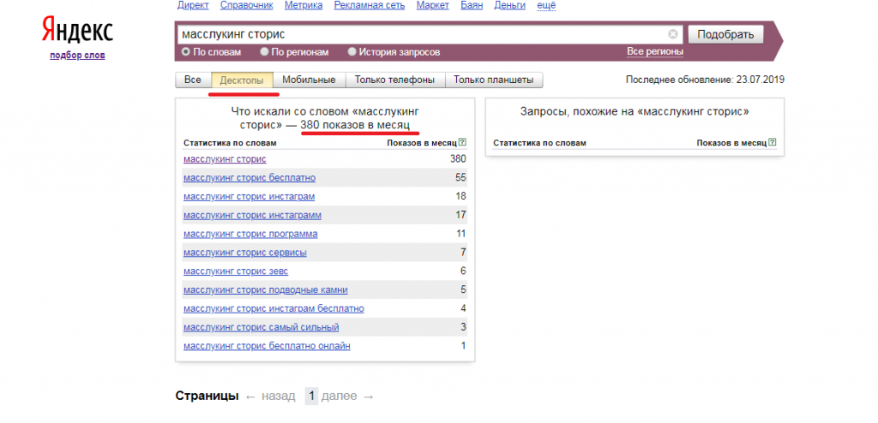This screenshot has width=878, height=423.
Task: Click help icon in left results table header
Action: [x=462, y=142]
